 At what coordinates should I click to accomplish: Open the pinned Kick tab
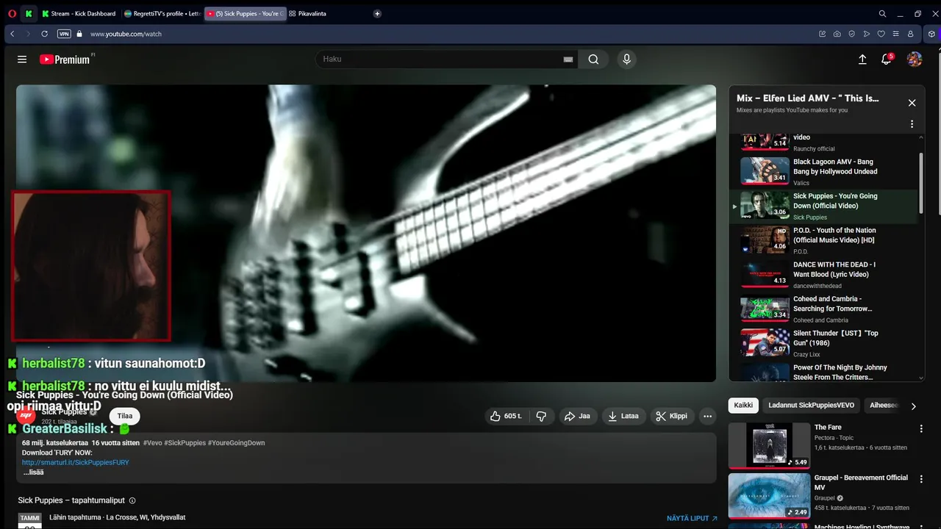(x=29, y=13)
